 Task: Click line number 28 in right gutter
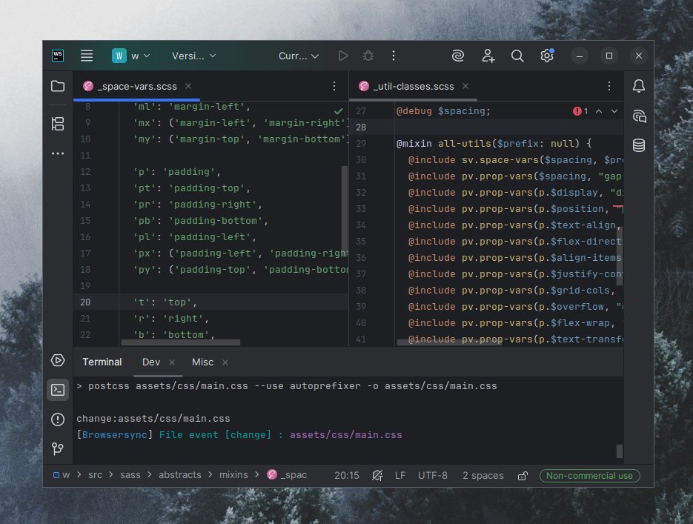click(x=361, y=127)
